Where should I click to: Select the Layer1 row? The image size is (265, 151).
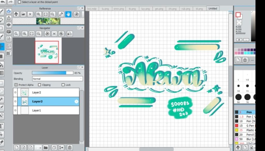(46, 110)
